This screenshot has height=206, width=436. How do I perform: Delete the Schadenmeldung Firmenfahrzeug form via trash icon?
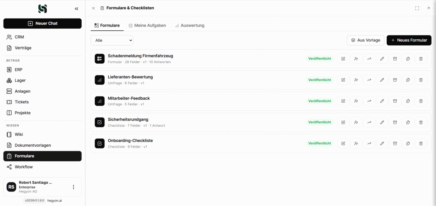[421, 59]
